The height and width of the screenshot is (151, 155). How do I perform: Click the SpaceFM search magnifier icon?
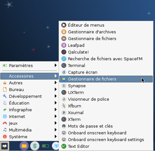point(64,59)
